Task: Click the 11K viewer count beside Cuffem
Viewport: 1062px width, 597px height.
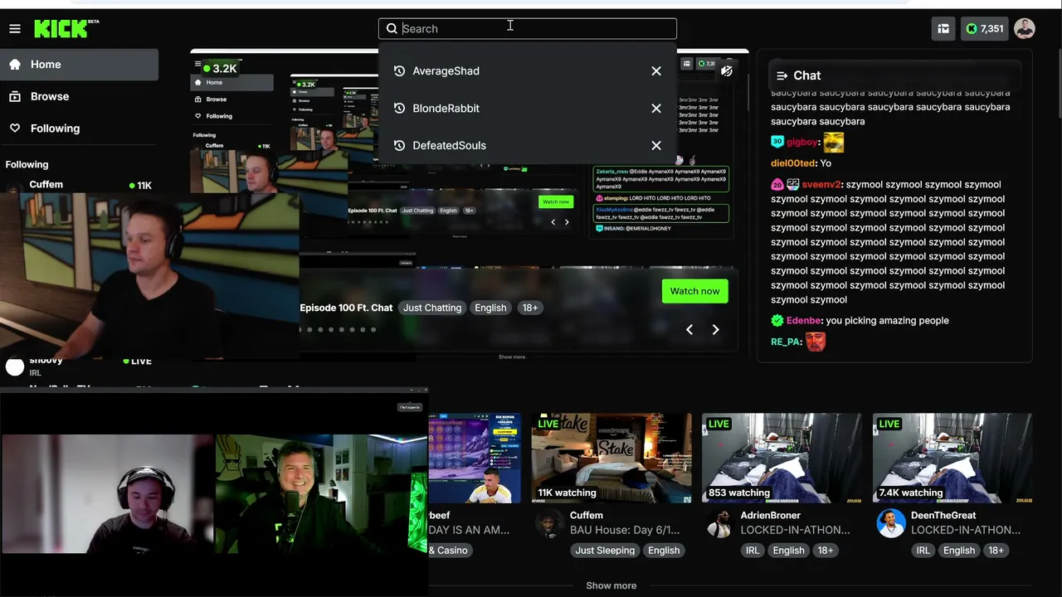Action: pos(140,186)
